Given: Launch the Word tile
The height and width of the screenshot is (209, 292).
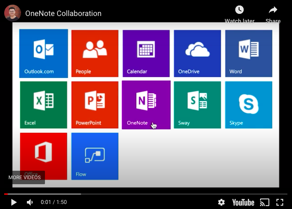Looking at the screenshot, I should point(249,53).
